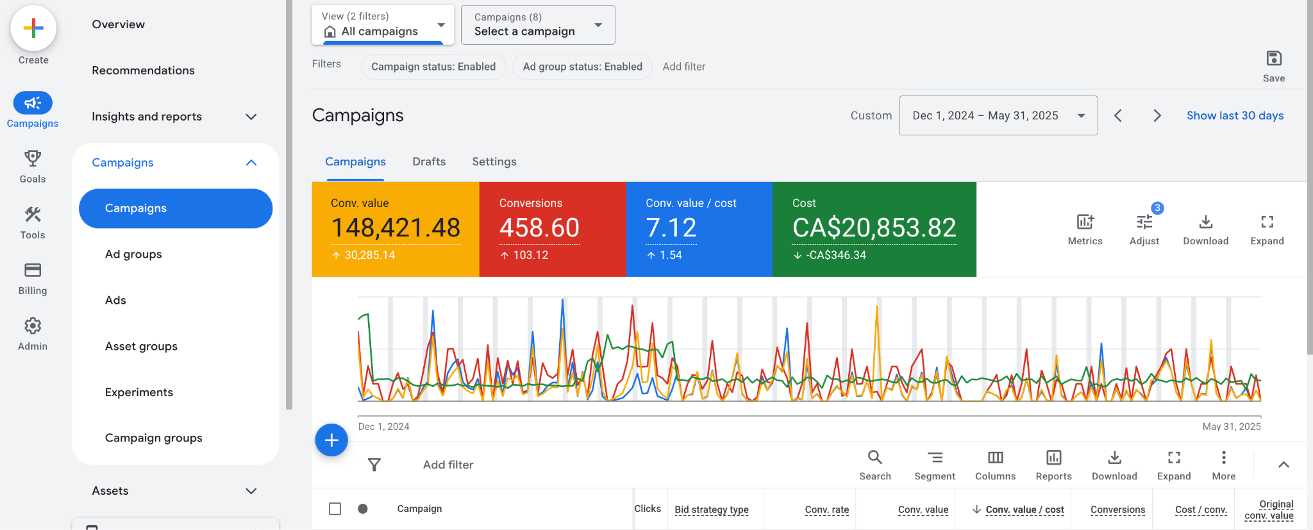Open Admin gear icon
Viewport: 1313px width, 530px height.
33,326
